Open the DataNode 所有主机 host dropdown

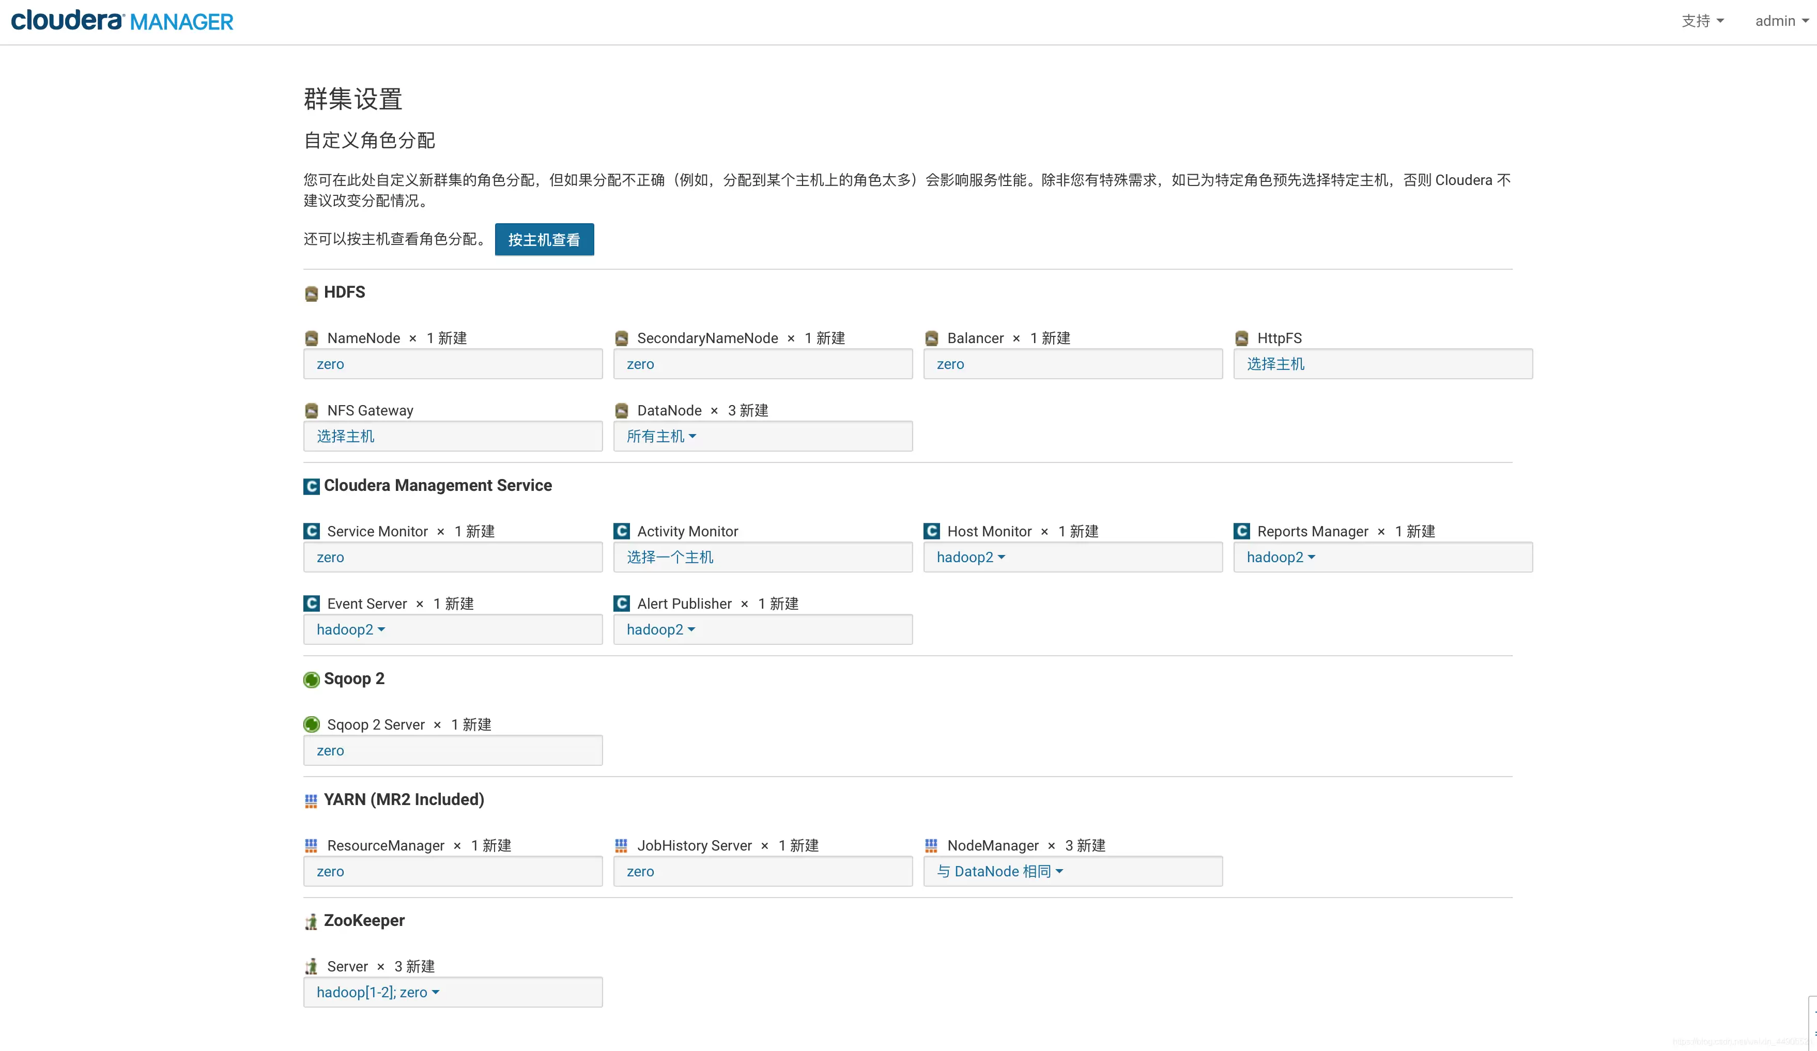[x=661, y=437]
